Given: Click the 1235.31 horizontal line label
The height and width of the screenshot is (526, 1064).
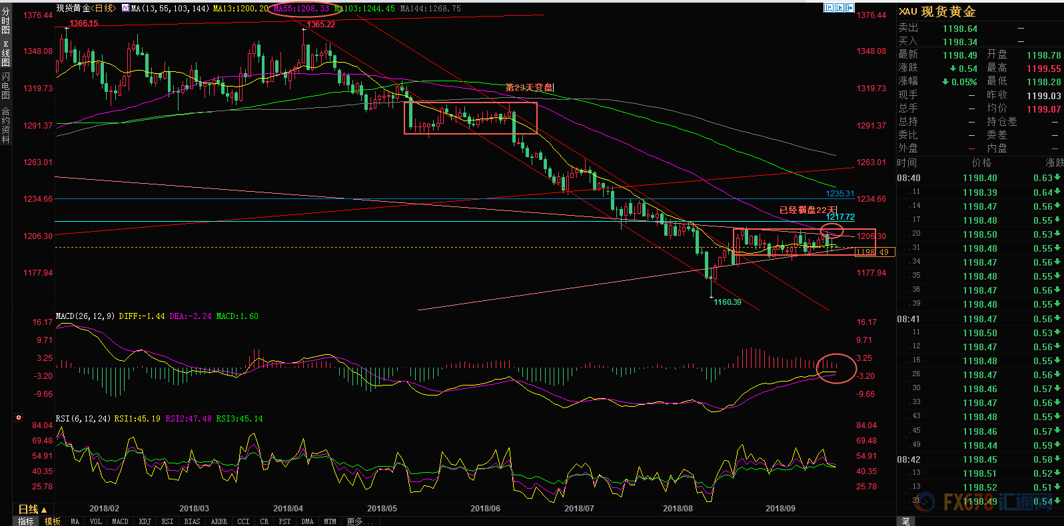Looking at the screenshot, I should (x=839, y=194).
